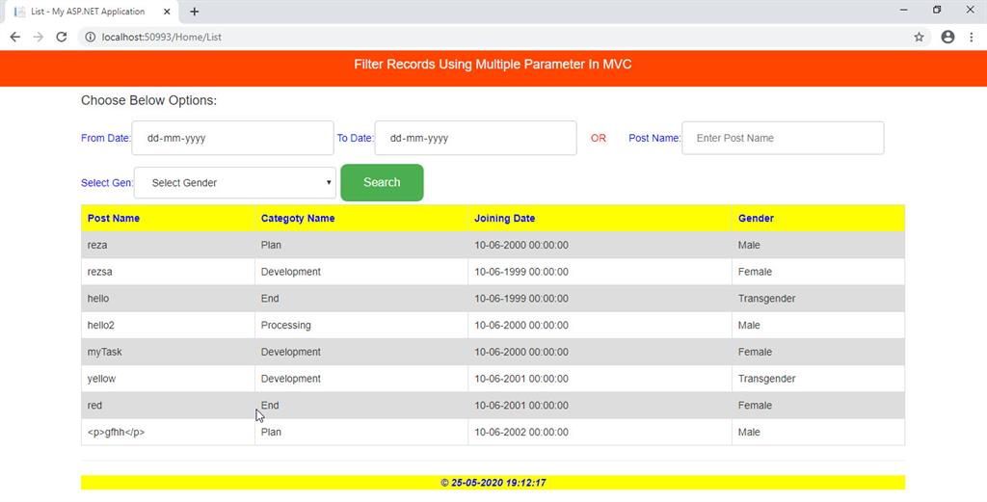The width and height of the screenshot is (987, 502).
Task: Open the Select Gender dropdown
Action: click(x=235, y=182)
